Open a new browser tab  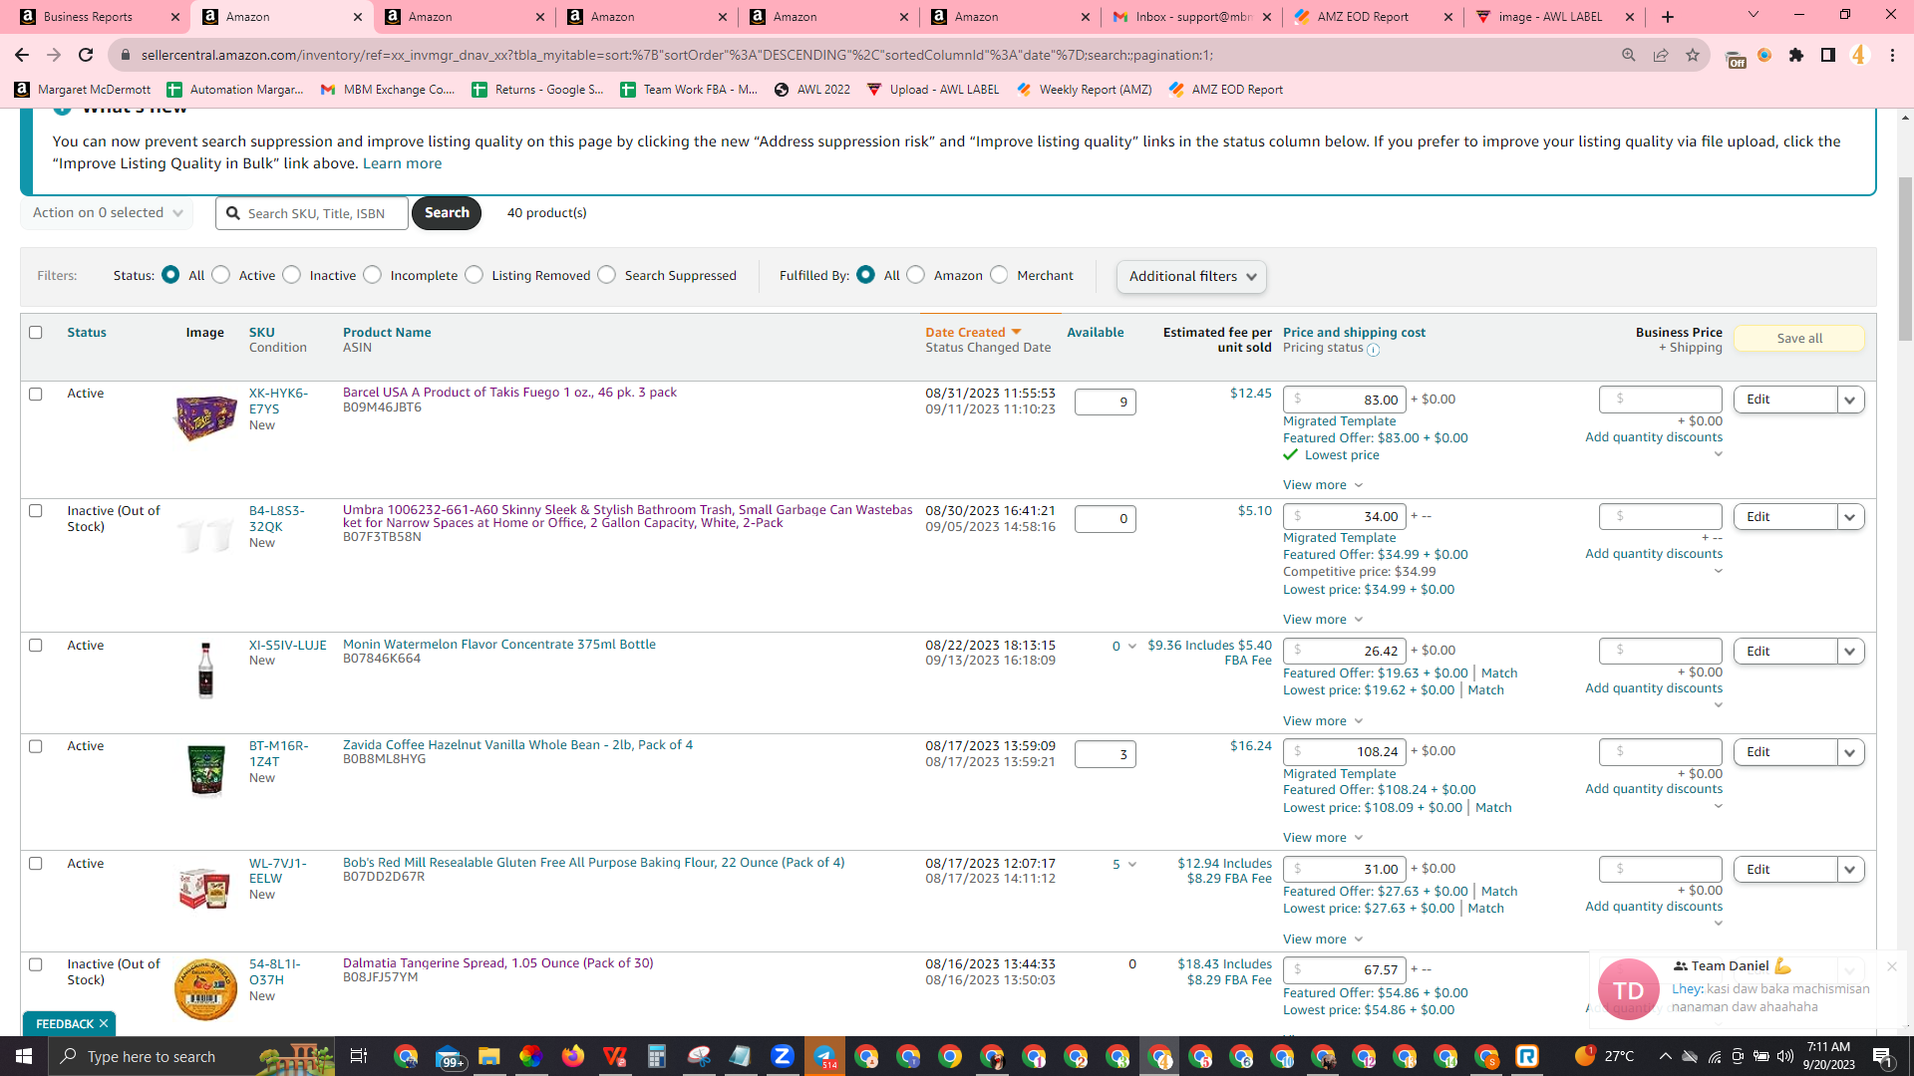[x=1668, y=17]
